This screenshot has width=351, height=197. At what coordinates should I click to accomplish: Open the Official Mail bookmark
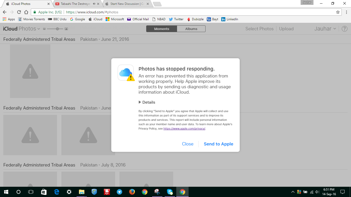click(138, 19)
